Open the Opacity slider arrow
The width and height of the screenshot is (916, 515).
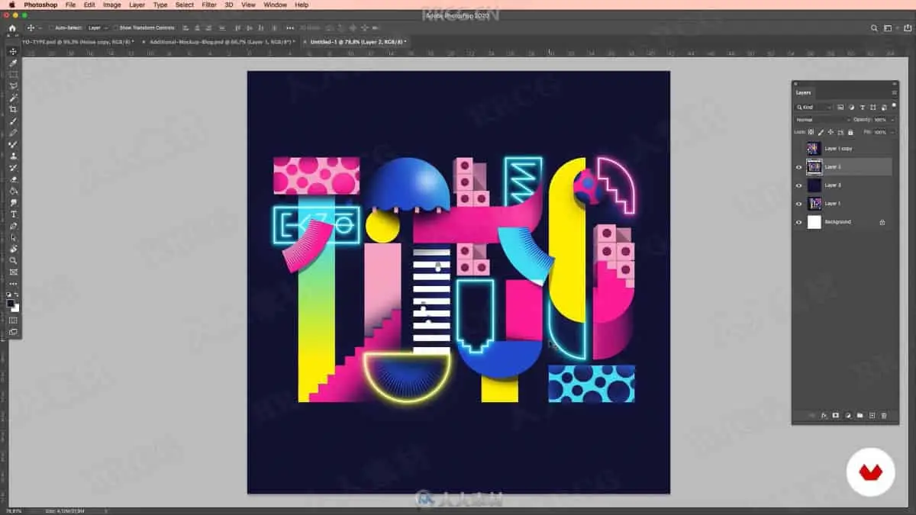click(x=892, y=120)
